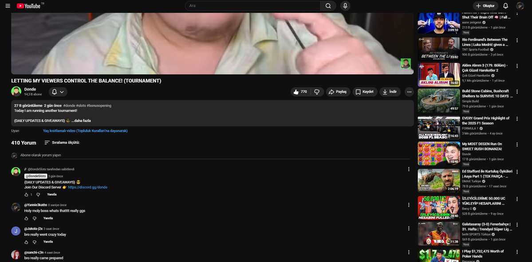This screenshot has width=532, height=262.
Task: Open options for Build Stone Cabins video
Action: [x=517, y=91]
